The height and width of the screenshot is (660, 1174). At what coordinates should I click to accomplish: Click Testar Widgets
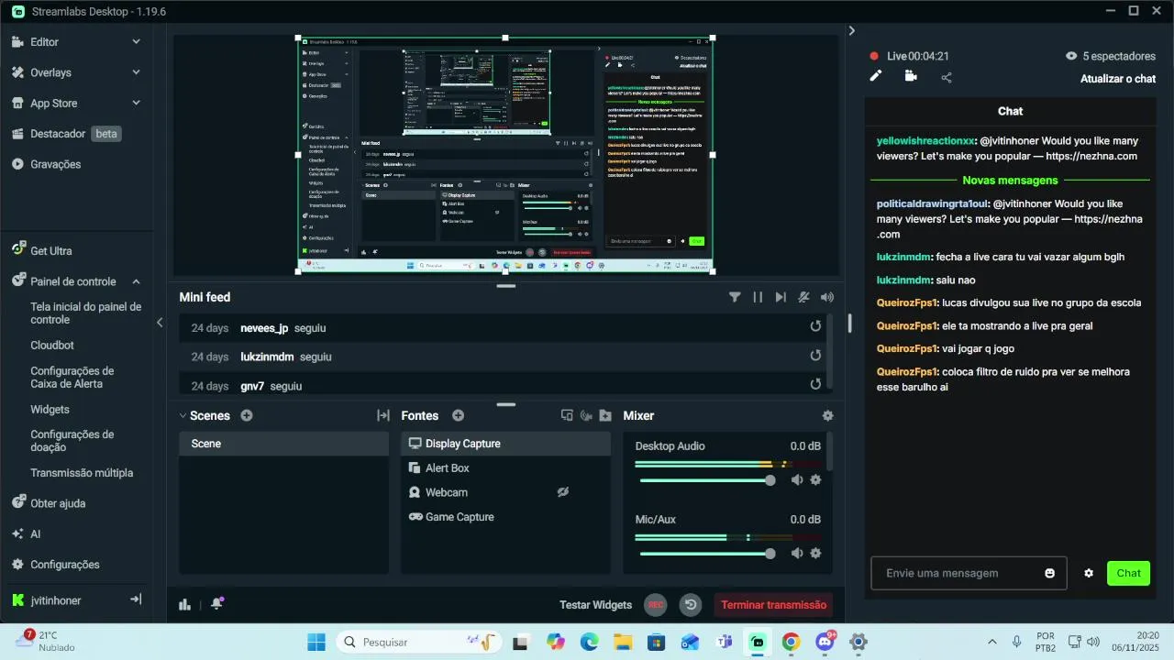(596, 605)
